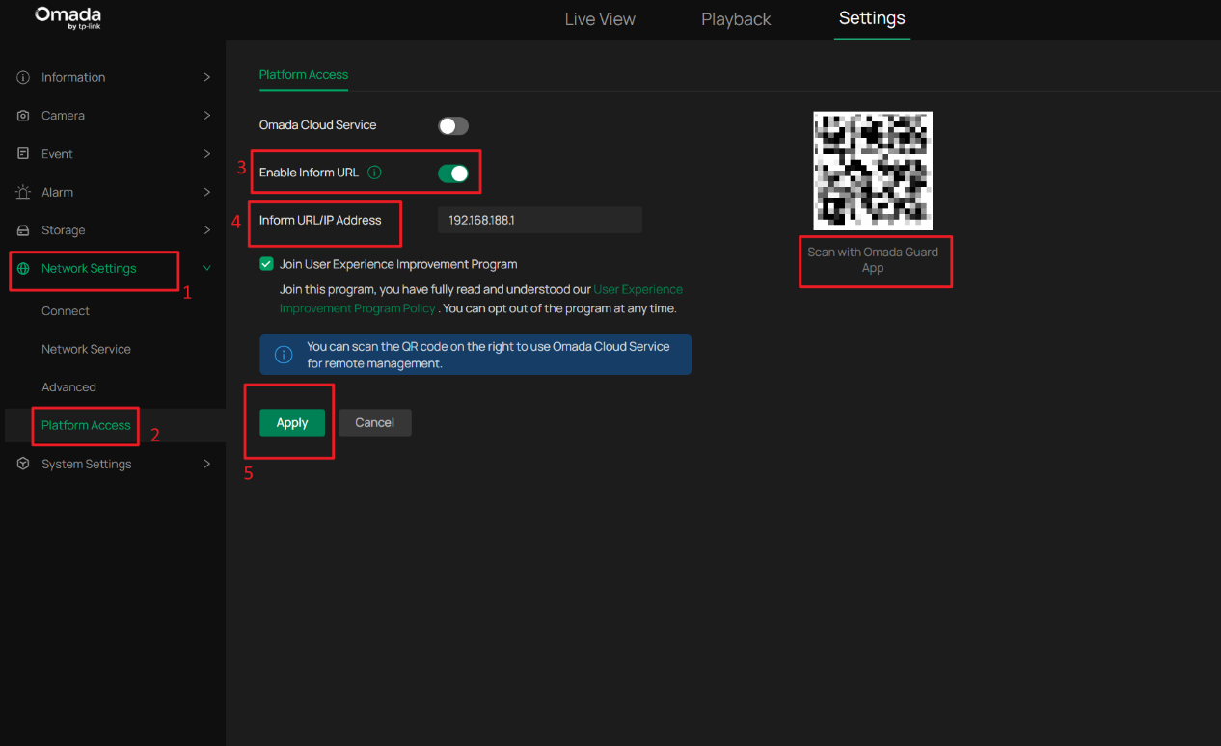Click the Cancel button
The image size is (1221, 746).
point(375,422)
